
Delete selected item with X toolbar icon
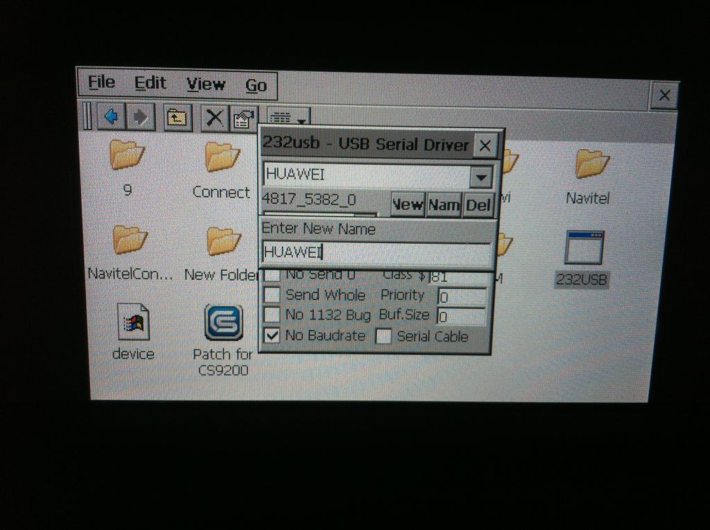point(215,118)
